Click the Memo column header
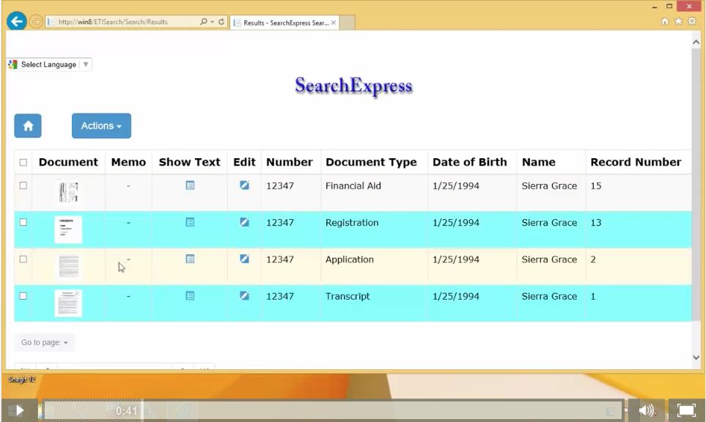The image size is (706, 422). tap(128, 163)
